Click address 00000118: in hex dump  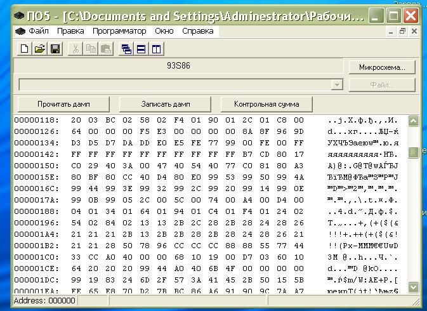point(37,120)
